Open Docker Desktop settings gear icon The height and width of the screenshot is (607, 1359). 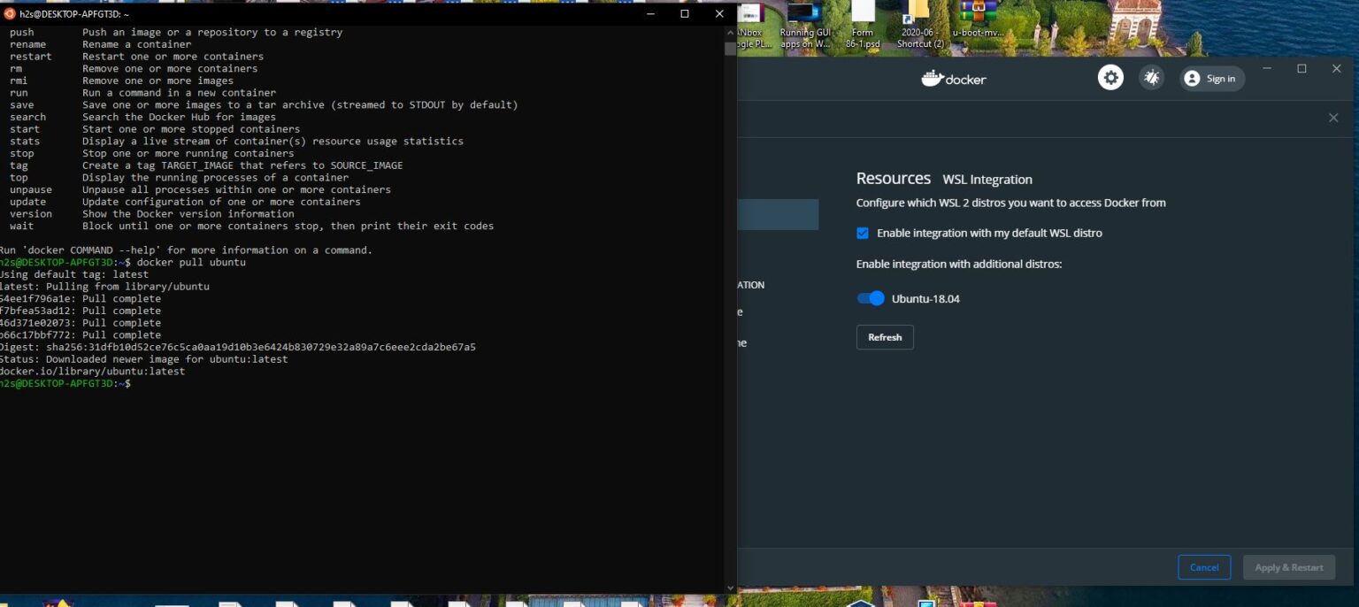pos(1110,77)
